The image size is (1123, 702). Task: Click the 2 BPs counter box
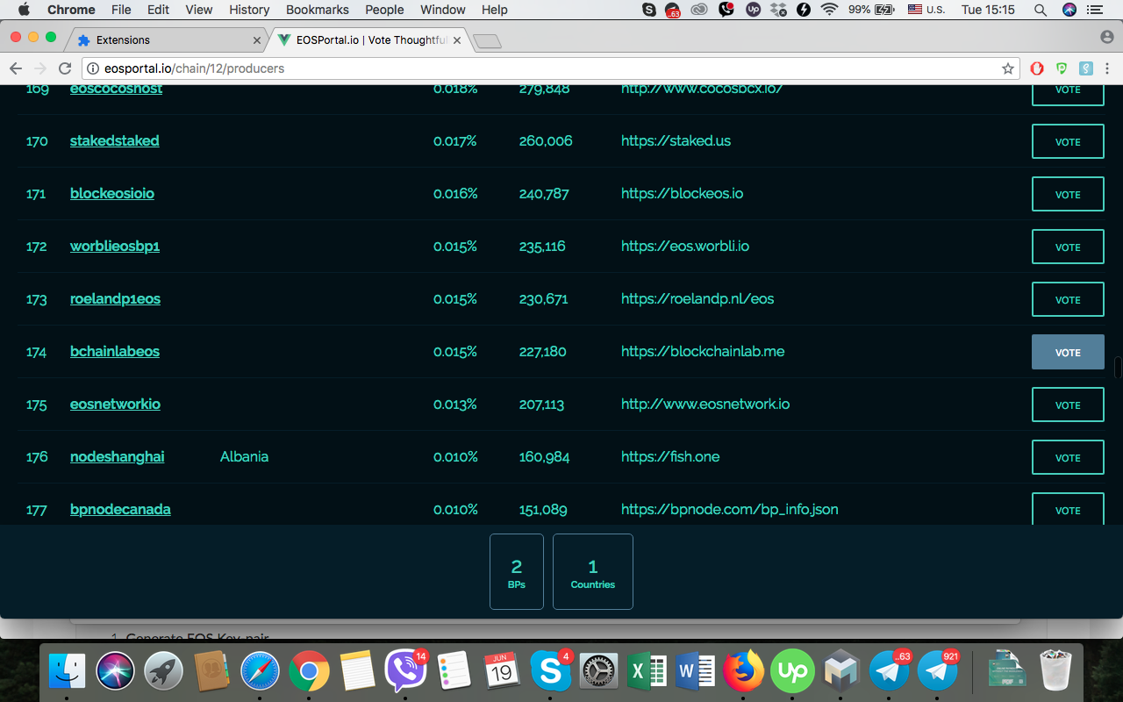click(517, 571)
